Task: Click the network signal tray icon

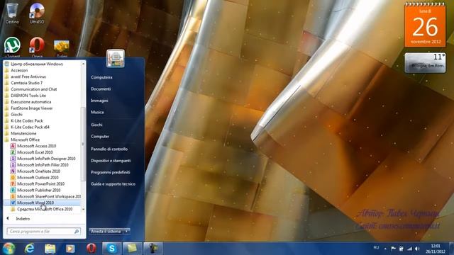Action: [x=409, y=249]
